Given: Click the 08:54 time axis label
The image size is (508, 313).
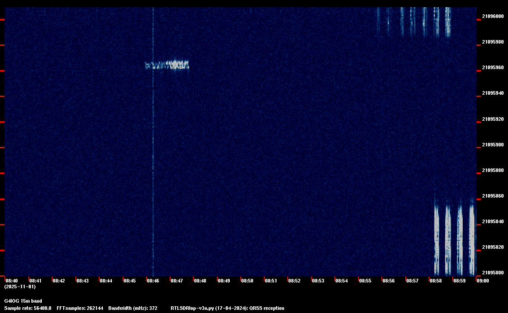Looking at the screenshot, I should [x=342, y=281].
